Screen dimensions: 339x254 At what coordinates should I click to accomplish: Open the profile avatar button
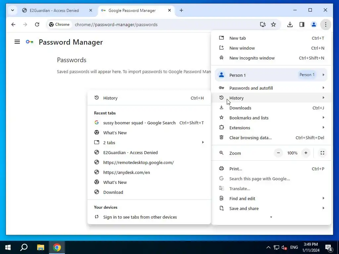tap(314, 24)
